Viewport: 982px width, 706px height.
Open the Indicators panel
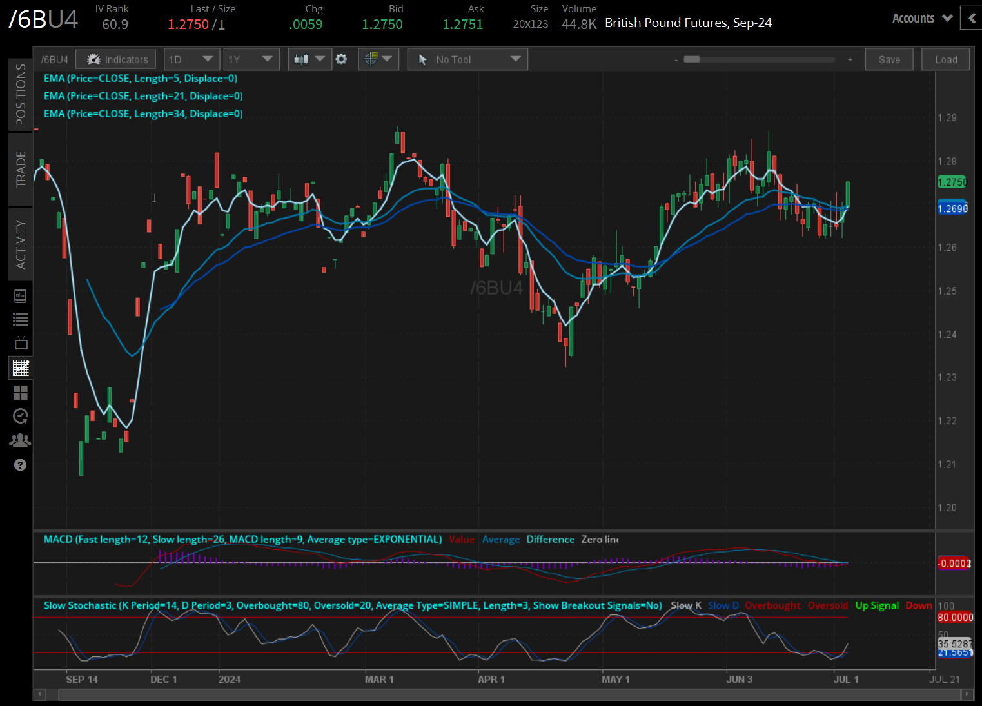click(x=116, y=59)
